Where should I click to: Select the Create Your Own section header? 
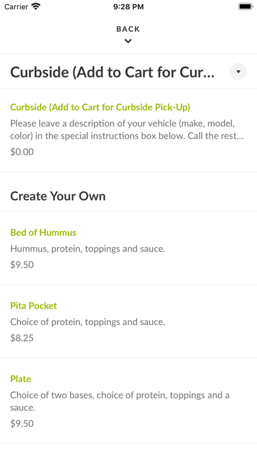tap(58, 196)
